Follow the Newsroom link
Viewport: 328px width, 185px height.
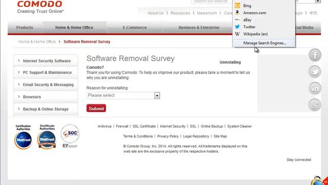pyautogui.click(x=207, y=13)
